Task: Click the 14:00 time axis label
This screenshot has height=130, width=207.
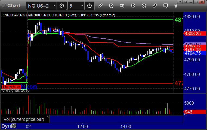Action: [x=126, y=126]
